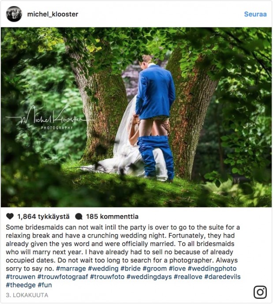
Task: Open the michel_klooster username link
Action: (53, 14)
